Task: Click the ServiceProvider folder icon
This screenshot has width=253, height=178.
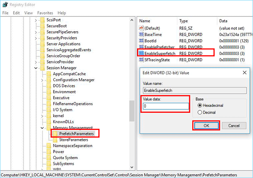Action: pyautogui.click(x=43, y=62)
